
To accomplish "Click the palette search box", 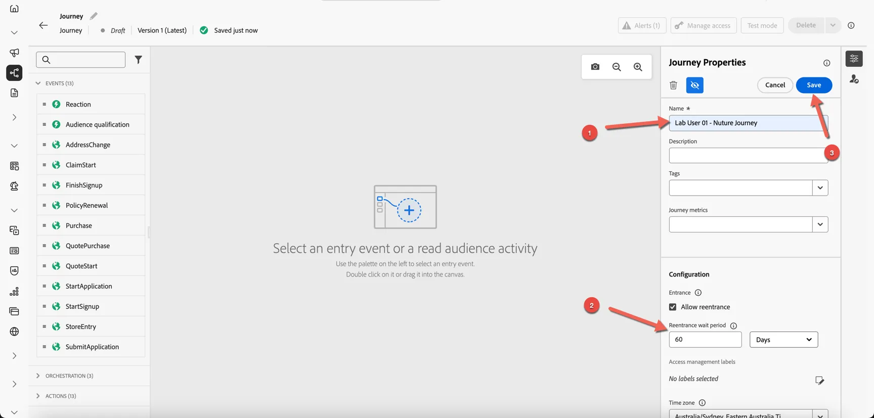I will click(x=81, y=60).
